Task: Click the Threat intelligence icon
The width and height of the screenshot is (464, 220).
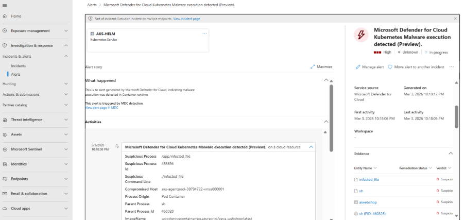Action: (5, 120)
